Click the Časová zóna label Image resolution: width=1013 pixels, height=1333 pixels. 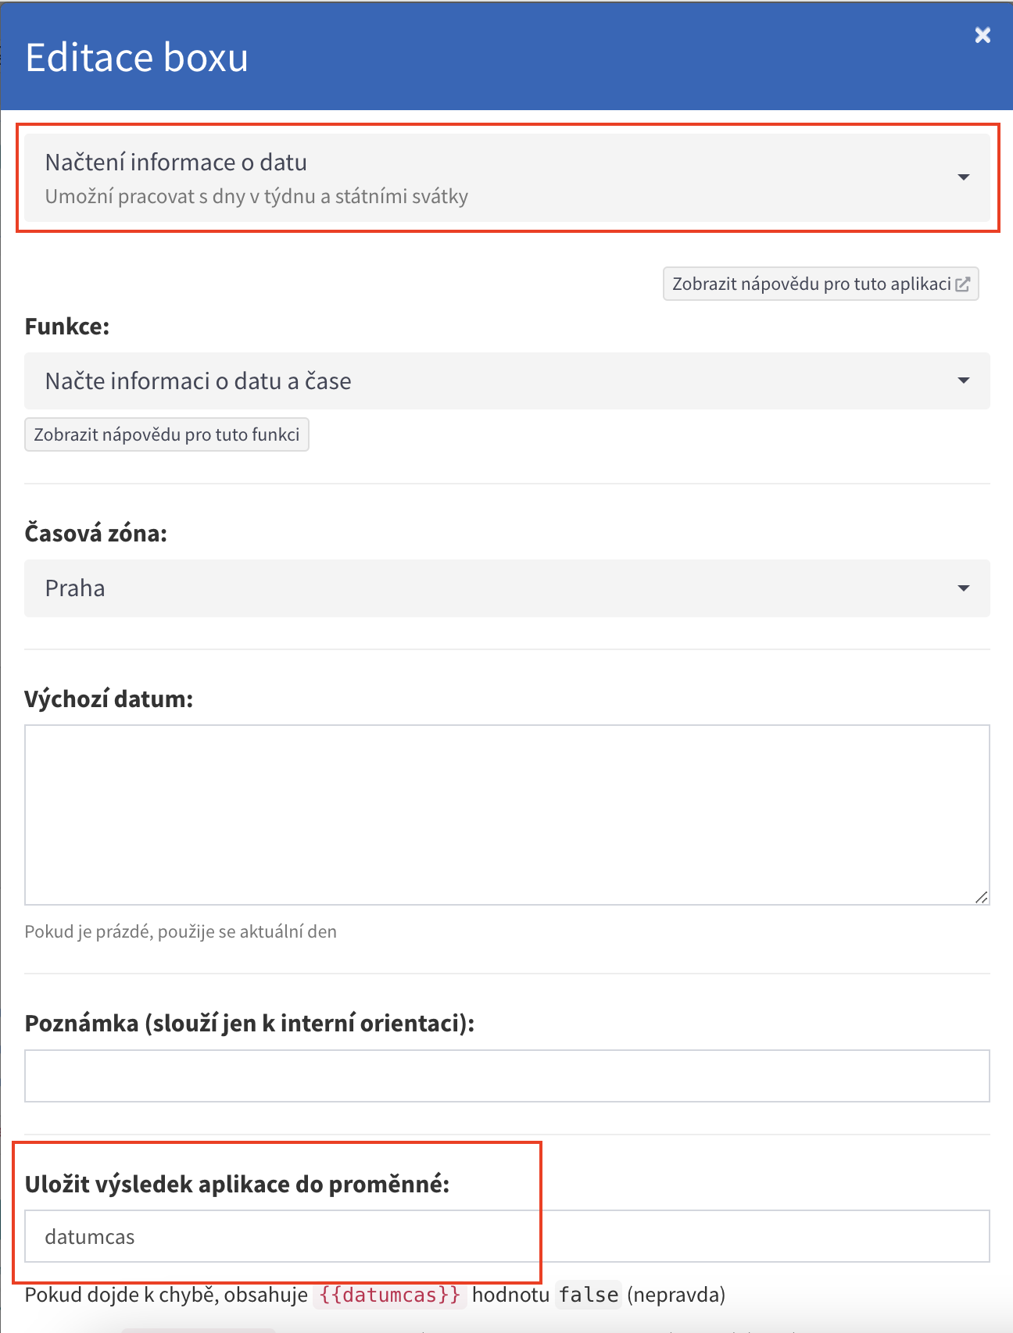click(x=96, y=534)
